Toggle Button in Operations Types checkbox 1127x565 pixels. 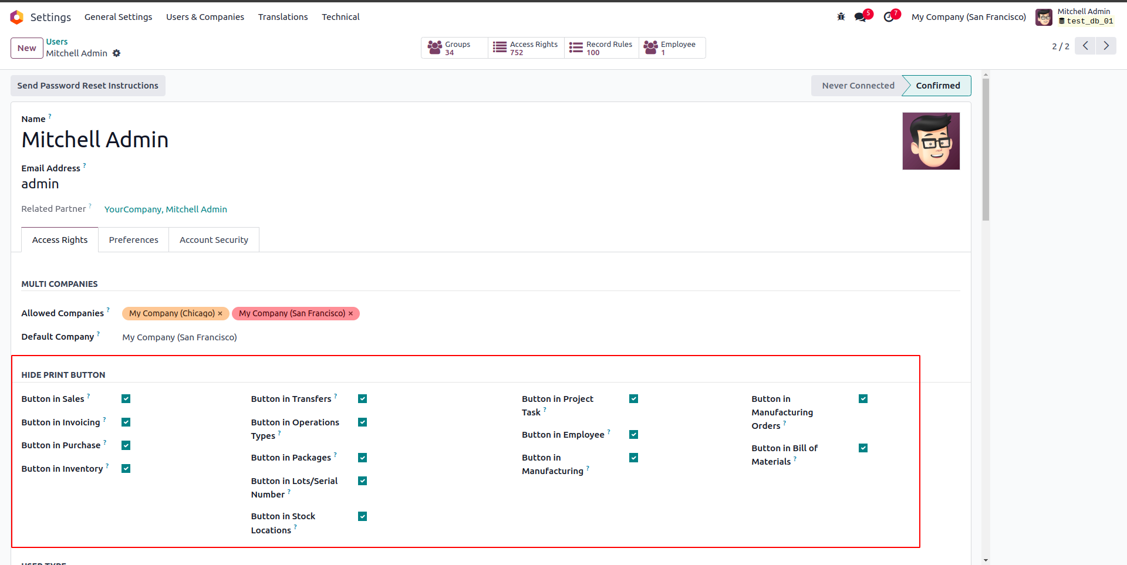[x=363, y=422]
